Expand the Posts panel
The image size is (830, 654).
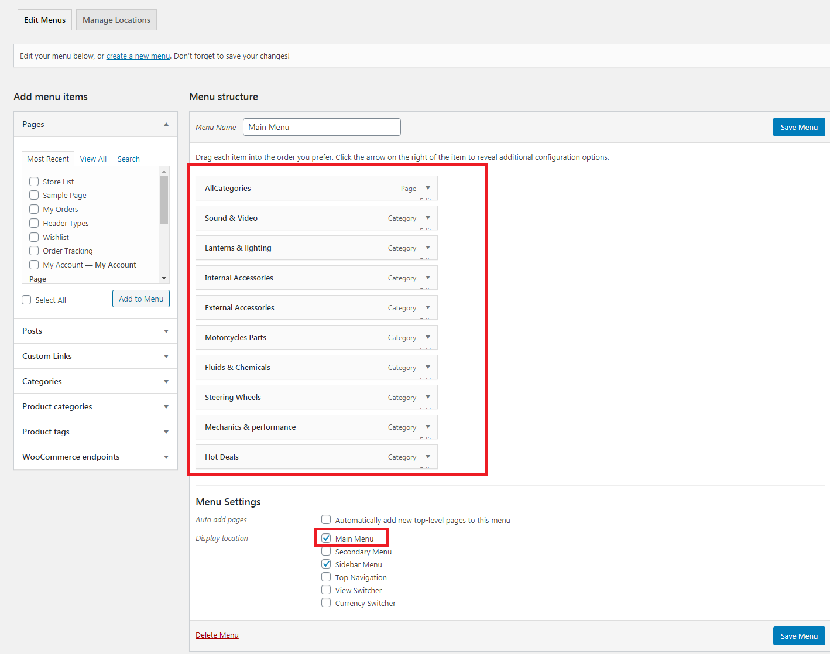tap(95, 331)
